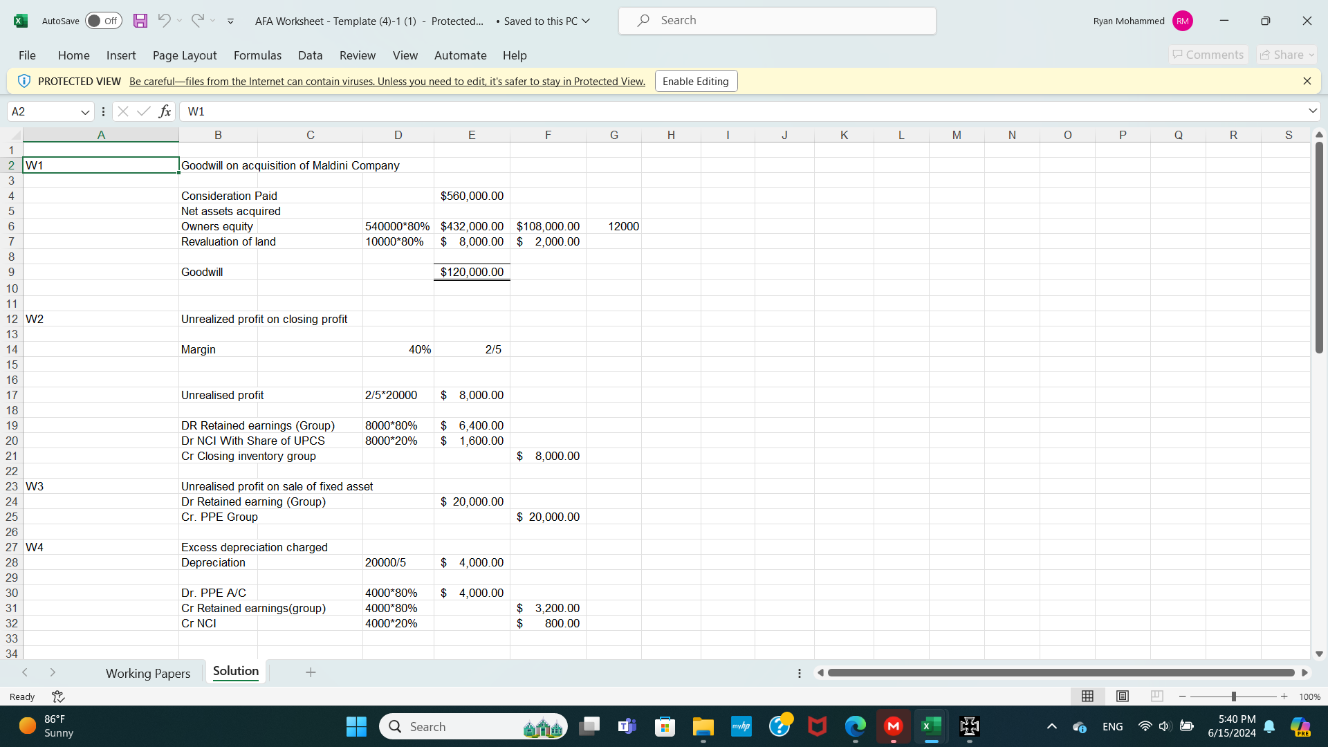1328x747 pixels.
Task: Click the Insert Function fx icon
Action: [x=165, y=111]
